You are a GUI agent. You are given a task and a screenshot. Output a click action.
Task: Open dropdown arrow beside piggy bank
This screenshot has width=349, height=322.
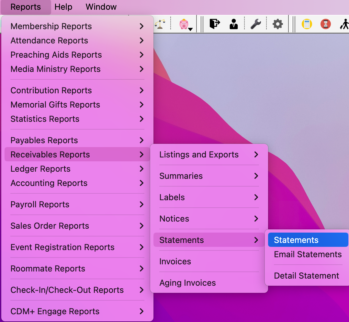click(190, 29)
